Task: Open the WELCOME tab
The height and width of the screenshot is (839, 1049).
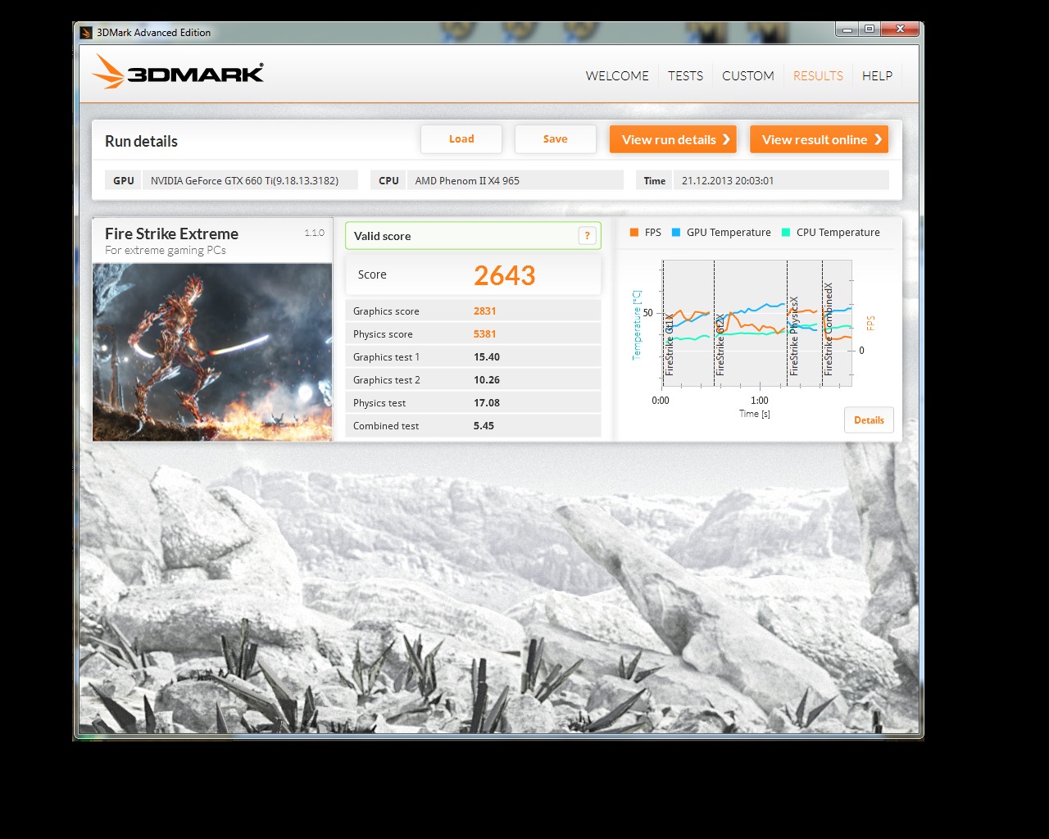Action: (617, 75)
